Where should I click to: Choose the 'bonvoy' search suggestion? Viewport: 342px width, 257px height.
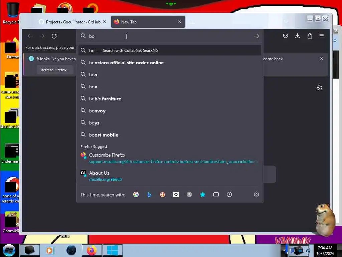pyautogui.click(x=170, y=111)
